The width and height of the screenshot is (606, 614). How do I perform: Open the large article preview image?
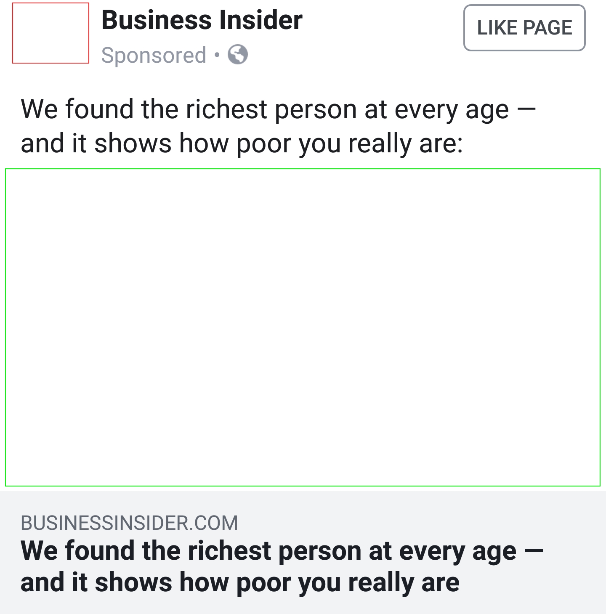pyautogui.click(x=303, y=327)
